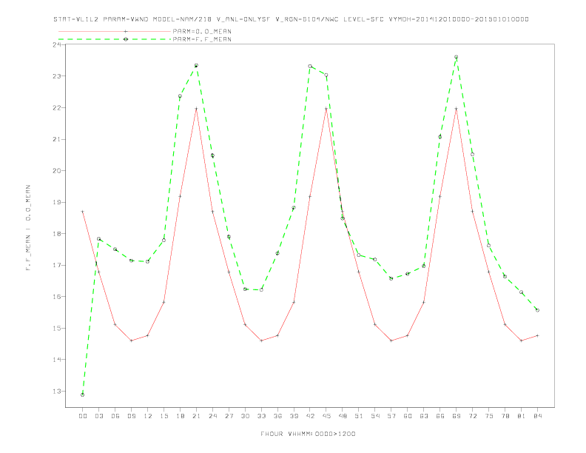Click y-axis tick label 23

pos(57,76)
